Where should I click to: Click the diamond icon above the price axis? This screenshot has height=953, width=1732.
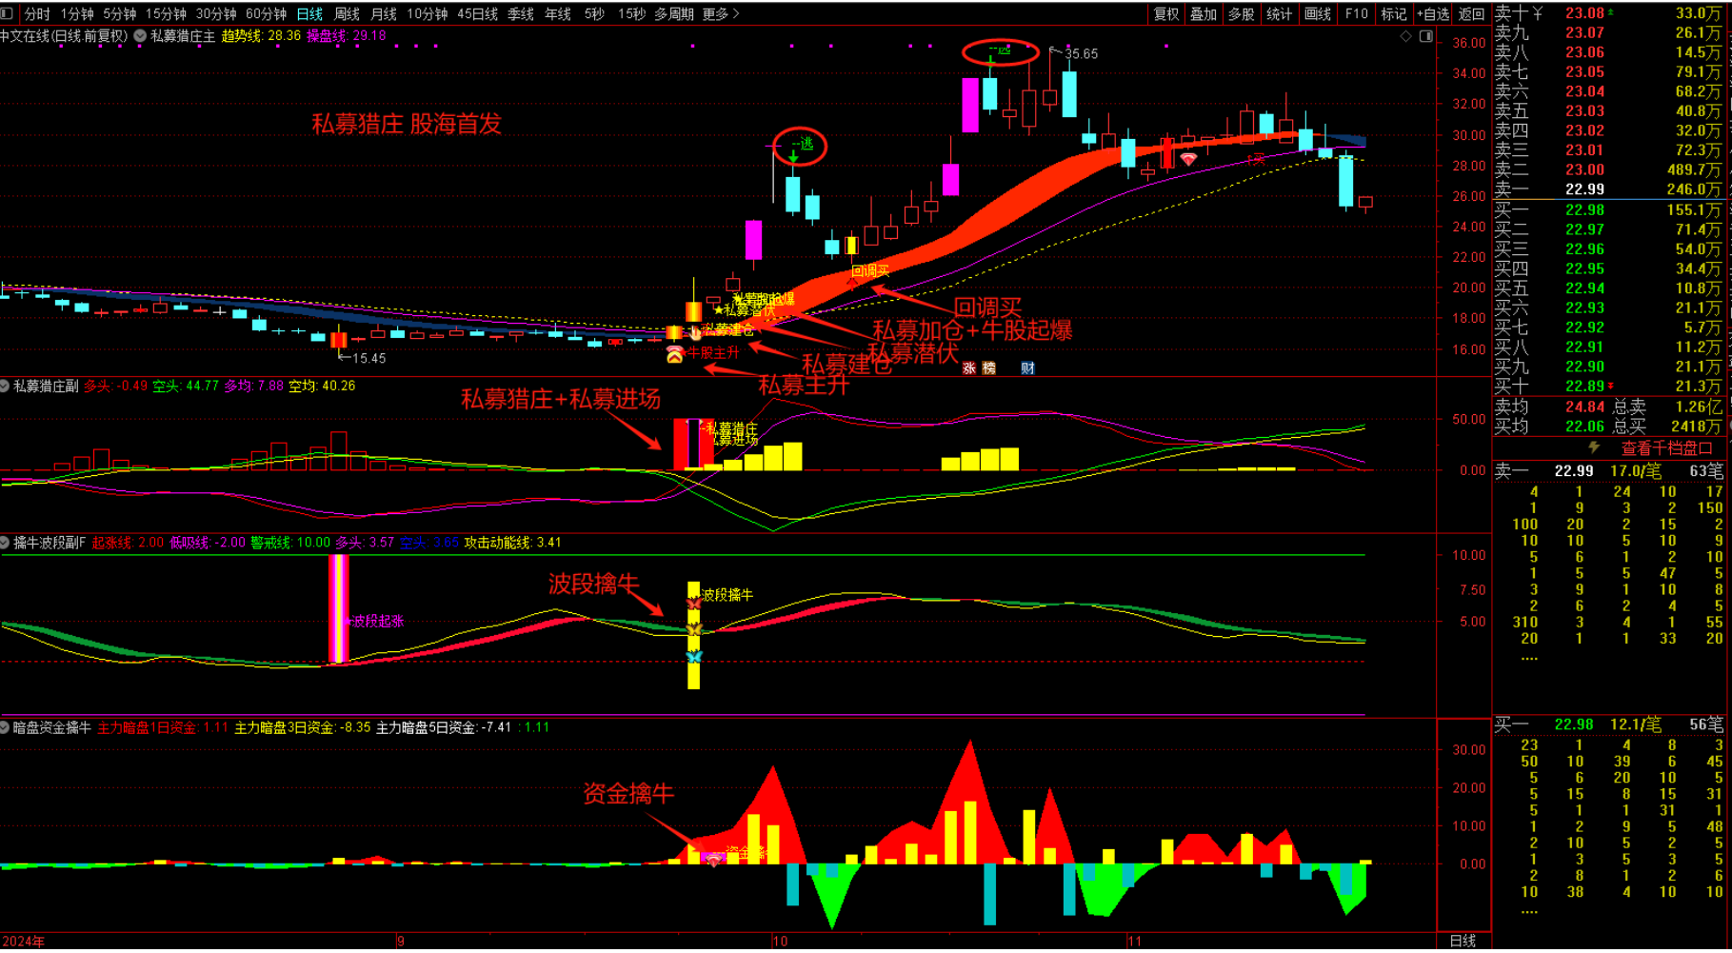click(x=1406, y=36)
